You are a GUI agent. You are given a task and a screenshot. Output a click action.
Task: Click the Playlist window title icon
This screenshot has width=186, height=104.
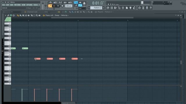(96, 12)
